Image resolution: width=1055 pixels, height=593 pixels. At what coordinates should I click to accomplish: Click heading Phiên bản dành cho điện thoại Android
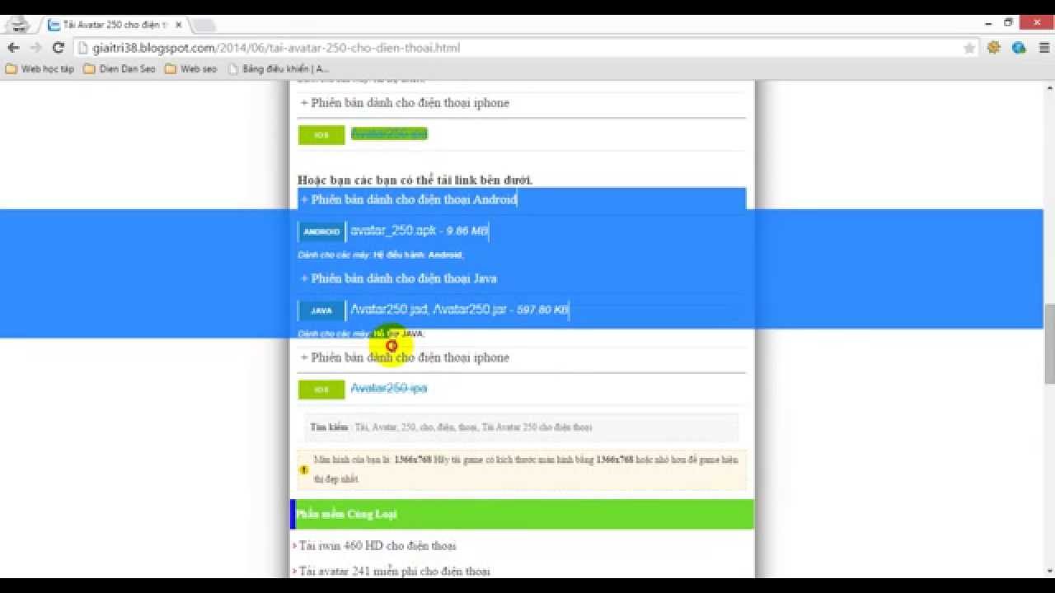(x=409, y=199)
